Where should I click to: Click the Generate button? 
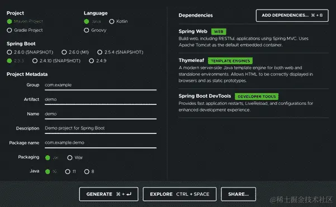pyautogui.click(x=108, y=194)
